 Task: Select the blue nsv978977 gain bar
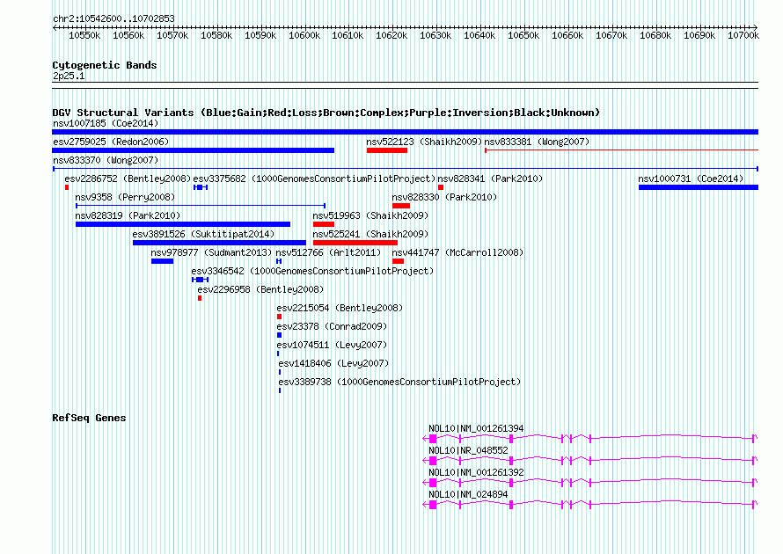pyautogui.click(x=162, y=261)
